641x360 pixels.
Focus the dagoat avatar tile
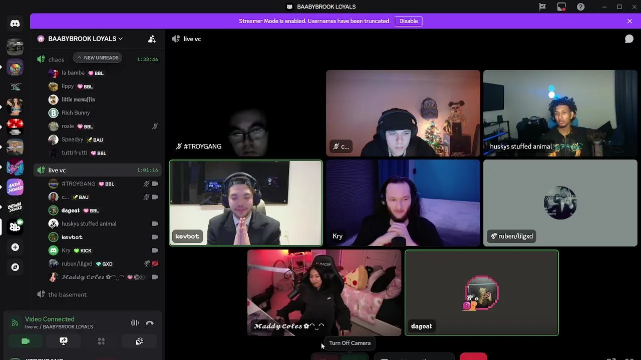482,293
